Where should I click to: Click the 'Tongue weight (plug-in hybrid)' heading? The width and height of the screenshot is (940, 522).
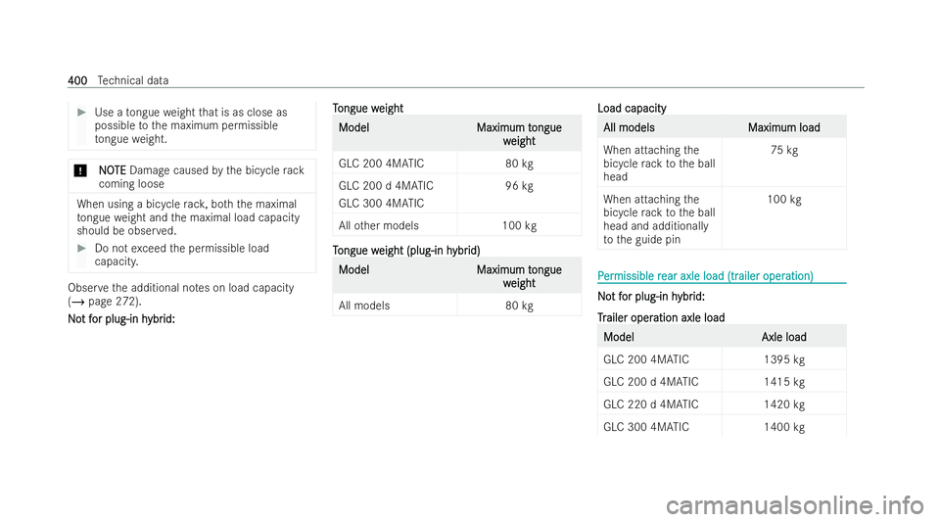click(x=405, y=251)
